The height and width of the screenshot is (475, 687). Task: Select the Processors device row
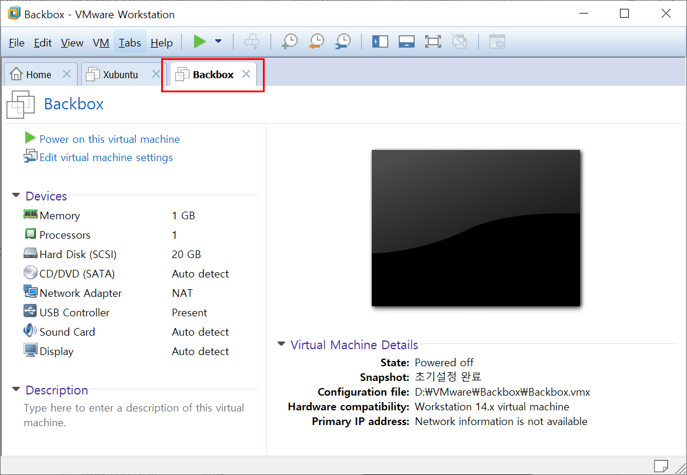(126, 235)
